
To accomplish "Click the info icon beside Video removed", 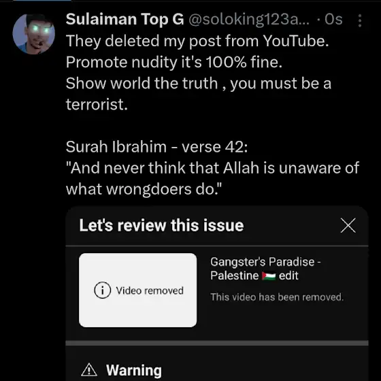I will tap(102, 290).
